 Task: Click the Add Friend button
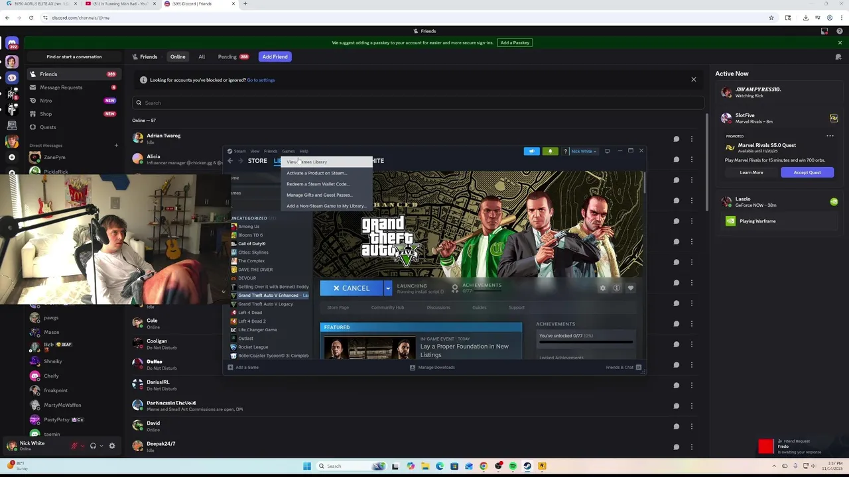(275, 57)
